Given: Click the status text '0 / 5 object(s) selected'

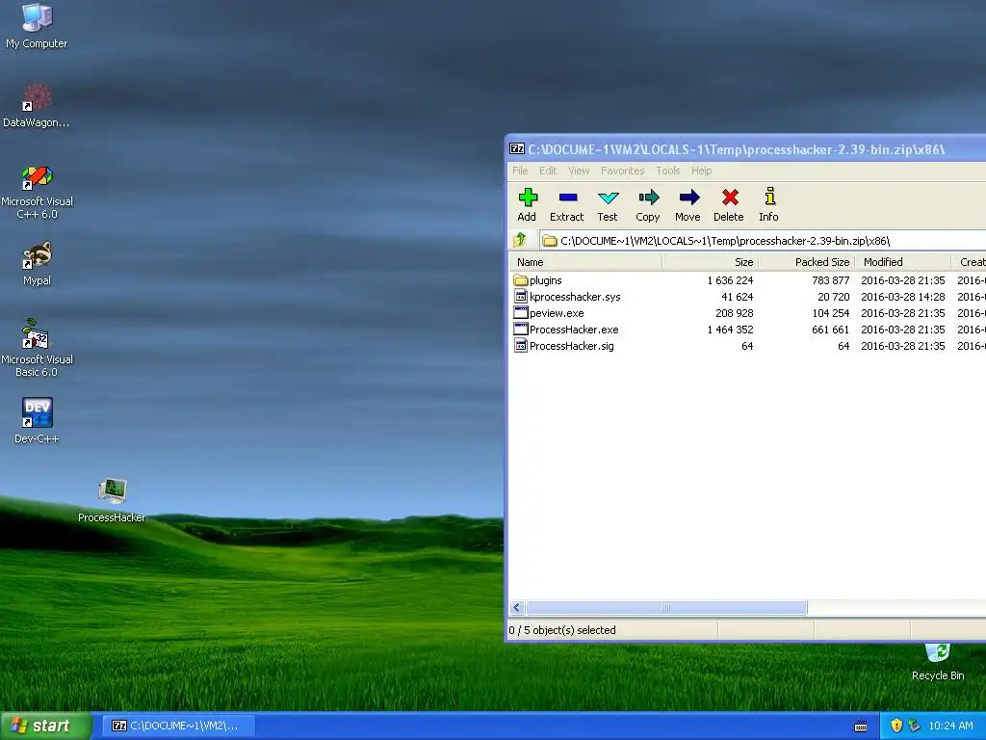Looking at the screenshot, I should [x=562, y=630].
